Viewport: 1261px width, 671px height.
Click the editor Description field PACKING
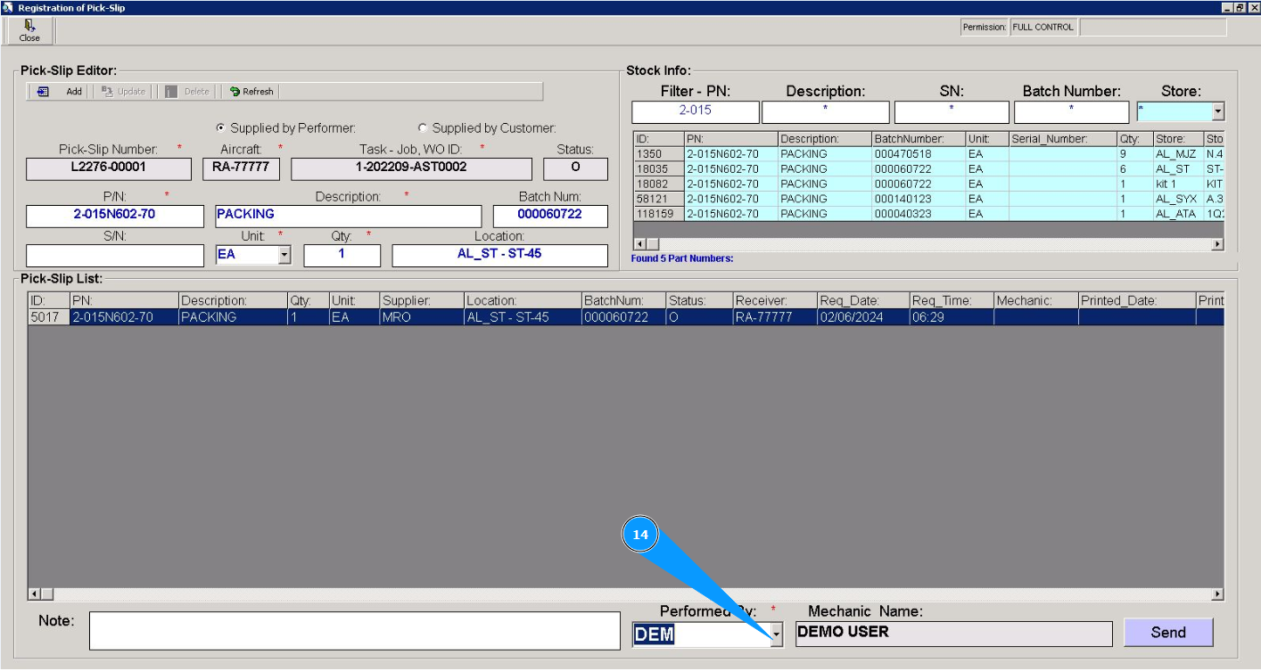[349, 216]
